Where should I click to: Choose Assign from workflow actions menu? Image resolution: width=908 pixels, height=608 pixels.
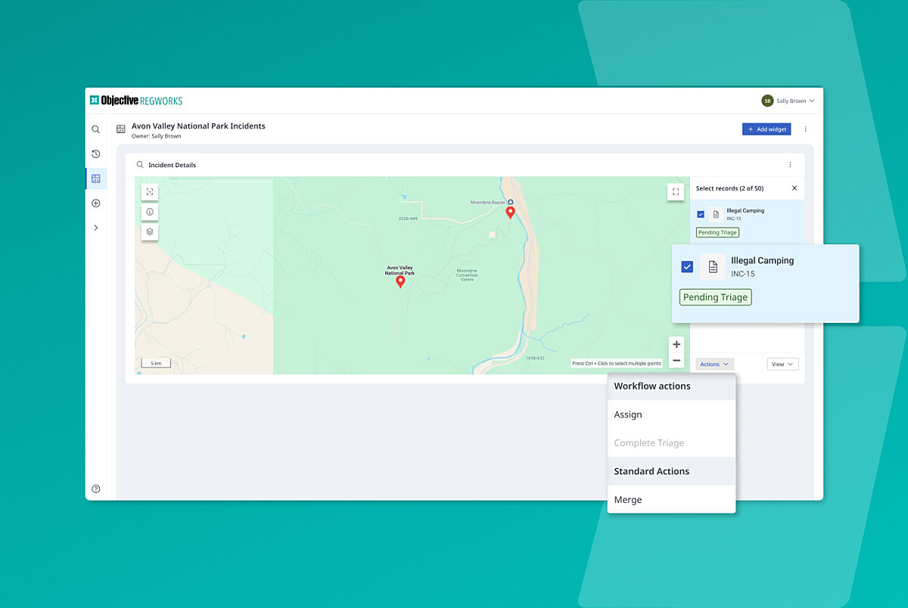[628, 414]
